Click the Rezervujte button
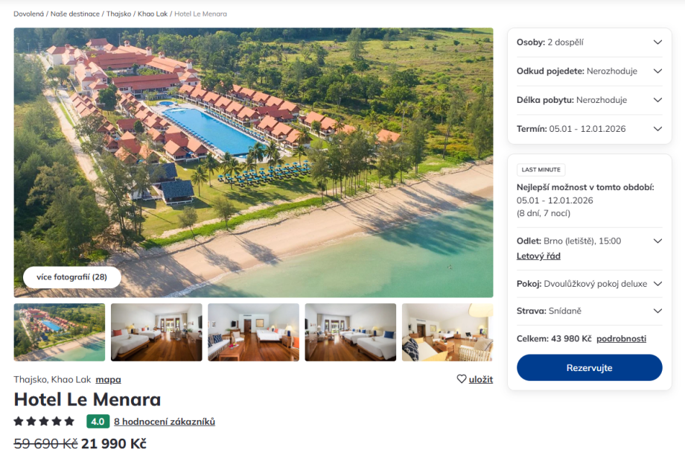This screenshot has width=685, height=456. pos(590,367)
